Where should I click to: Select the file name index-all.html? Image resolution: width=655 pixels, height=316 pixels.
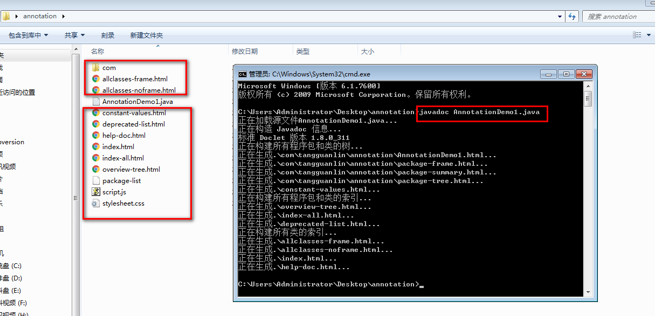pos(123,158)
